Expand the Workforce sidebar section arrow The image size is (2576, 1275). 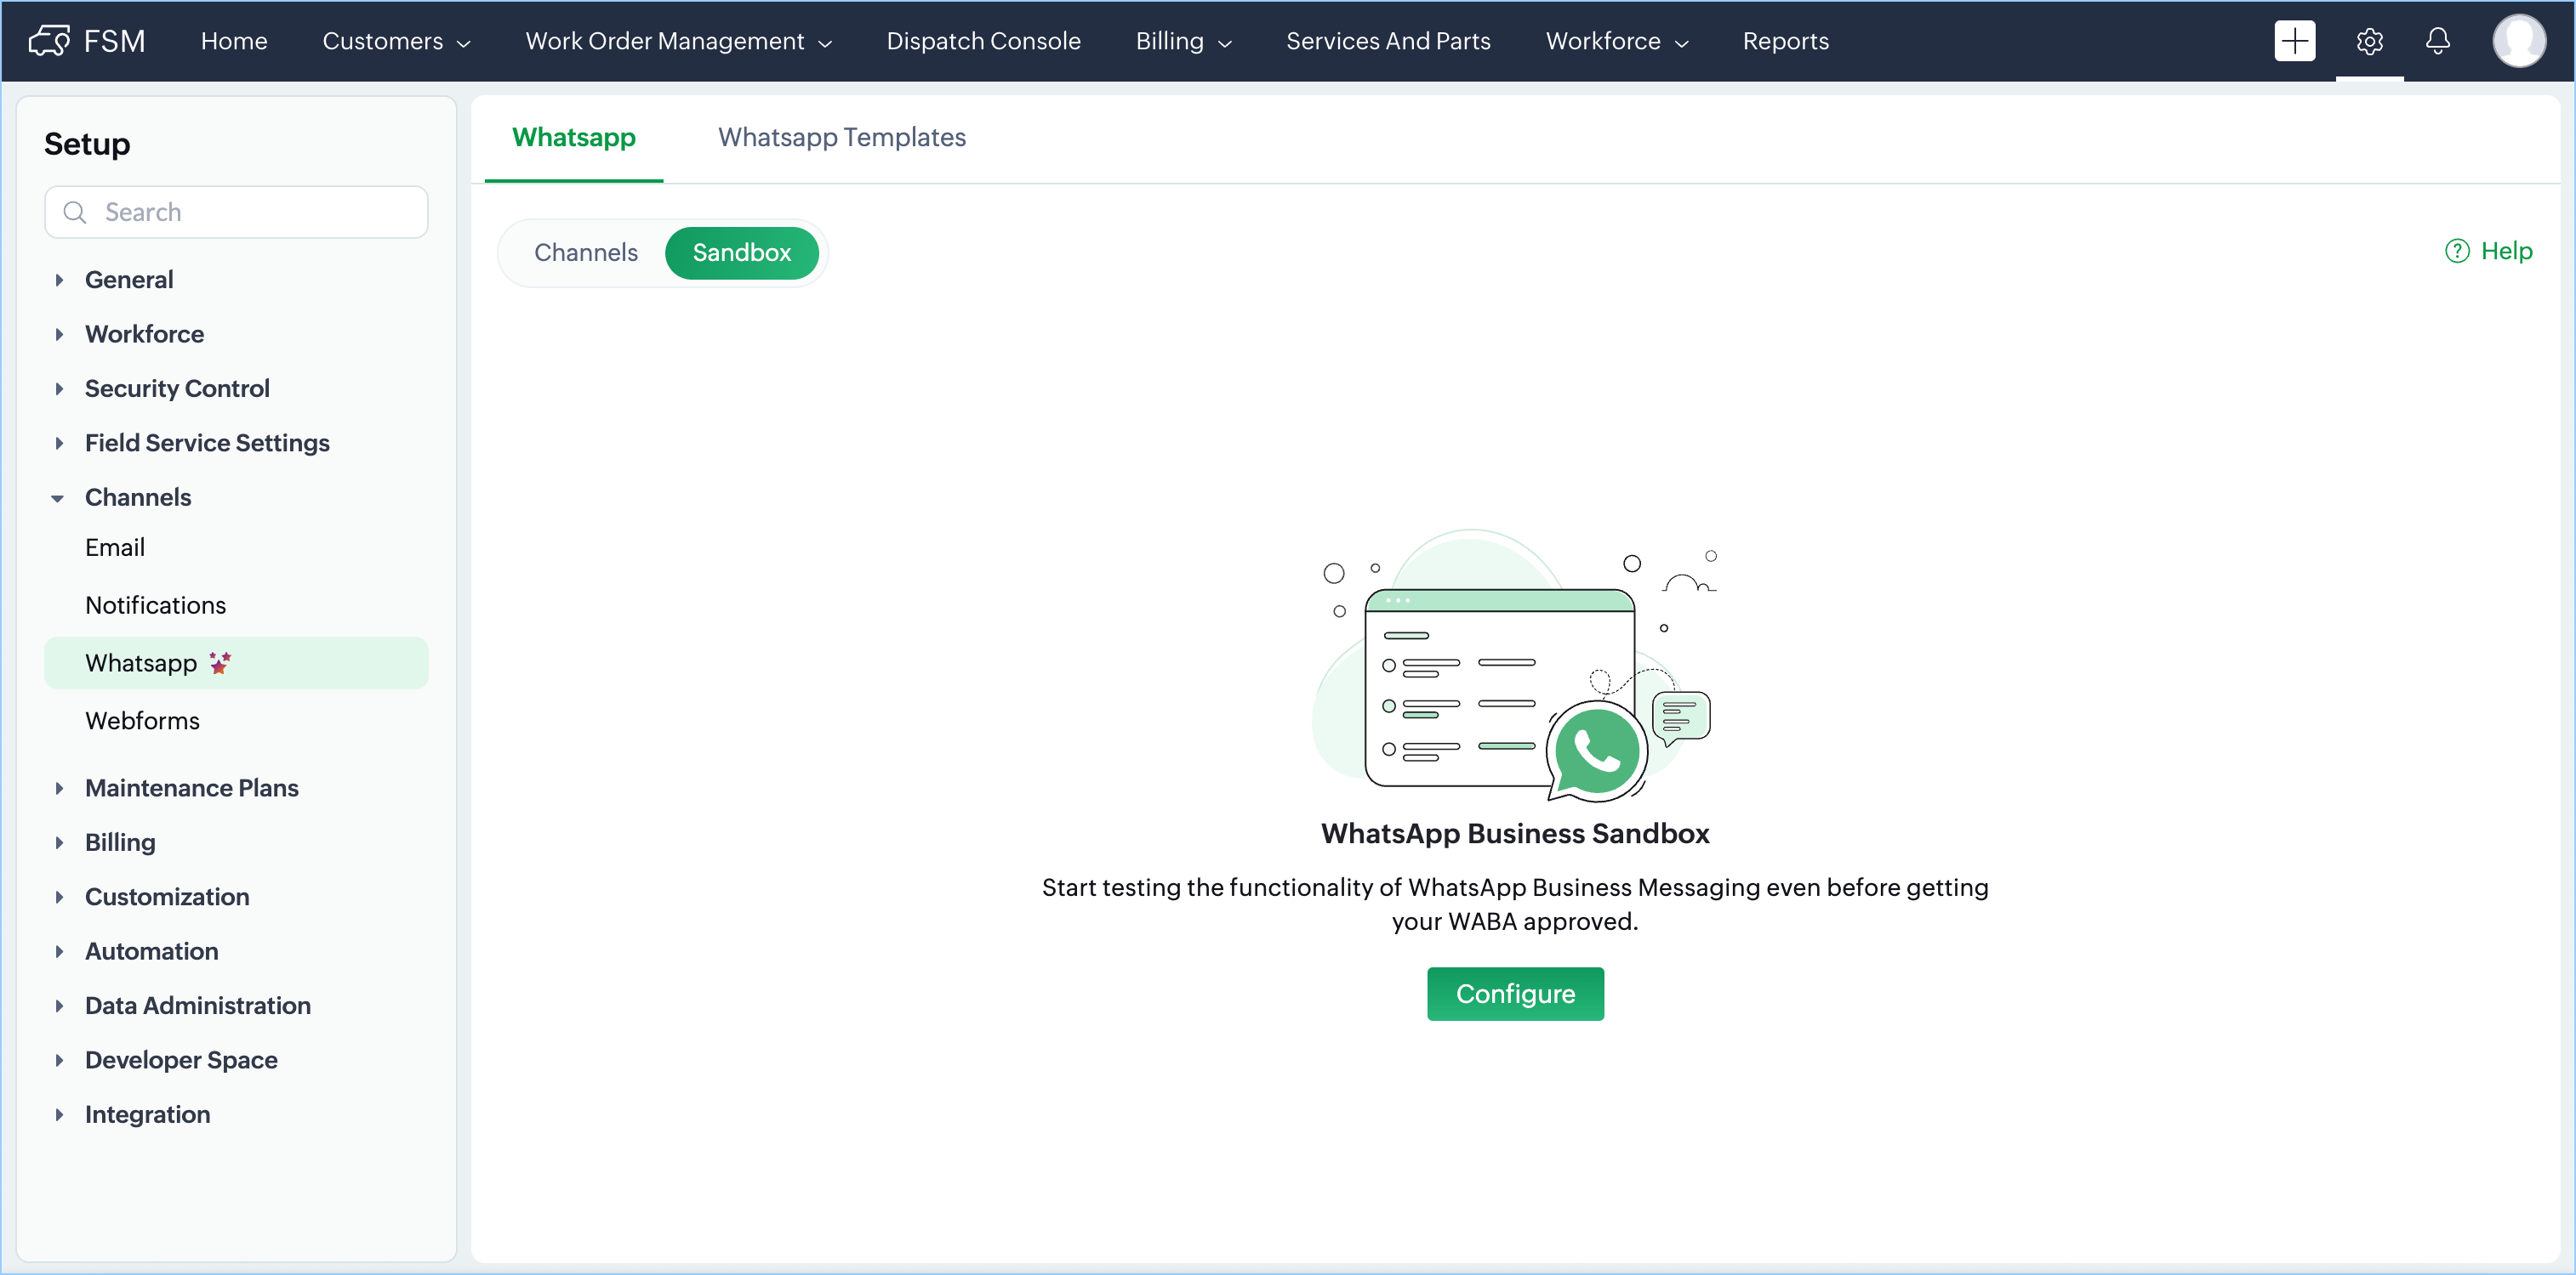pos(59,334)
